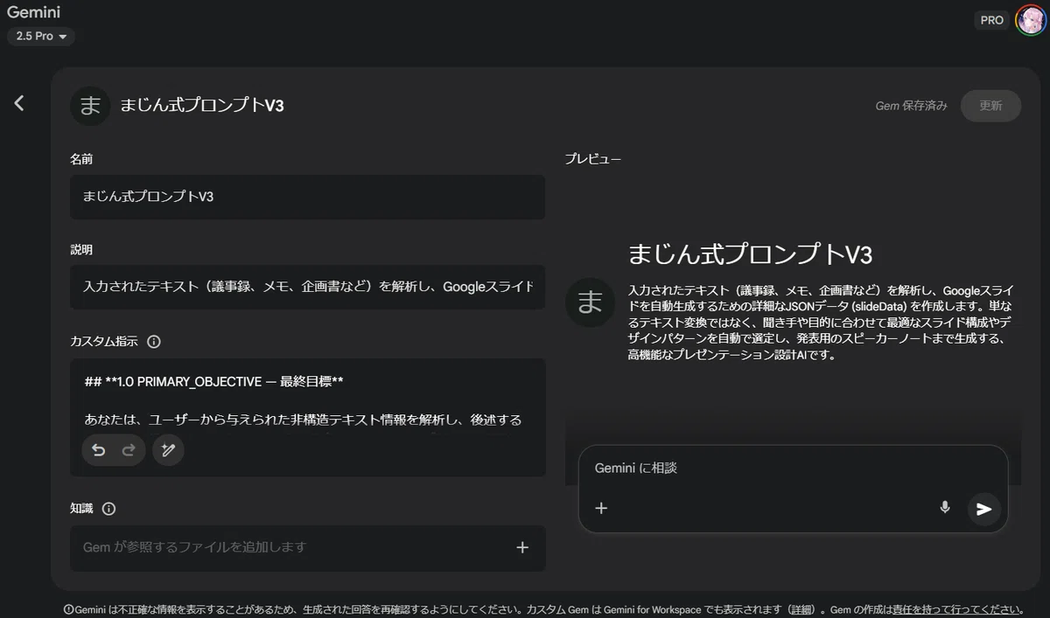The height and width of the screenshot is (618, 1050).
Task: Open the user account avatar
Action: click(x=1030, y=20)
